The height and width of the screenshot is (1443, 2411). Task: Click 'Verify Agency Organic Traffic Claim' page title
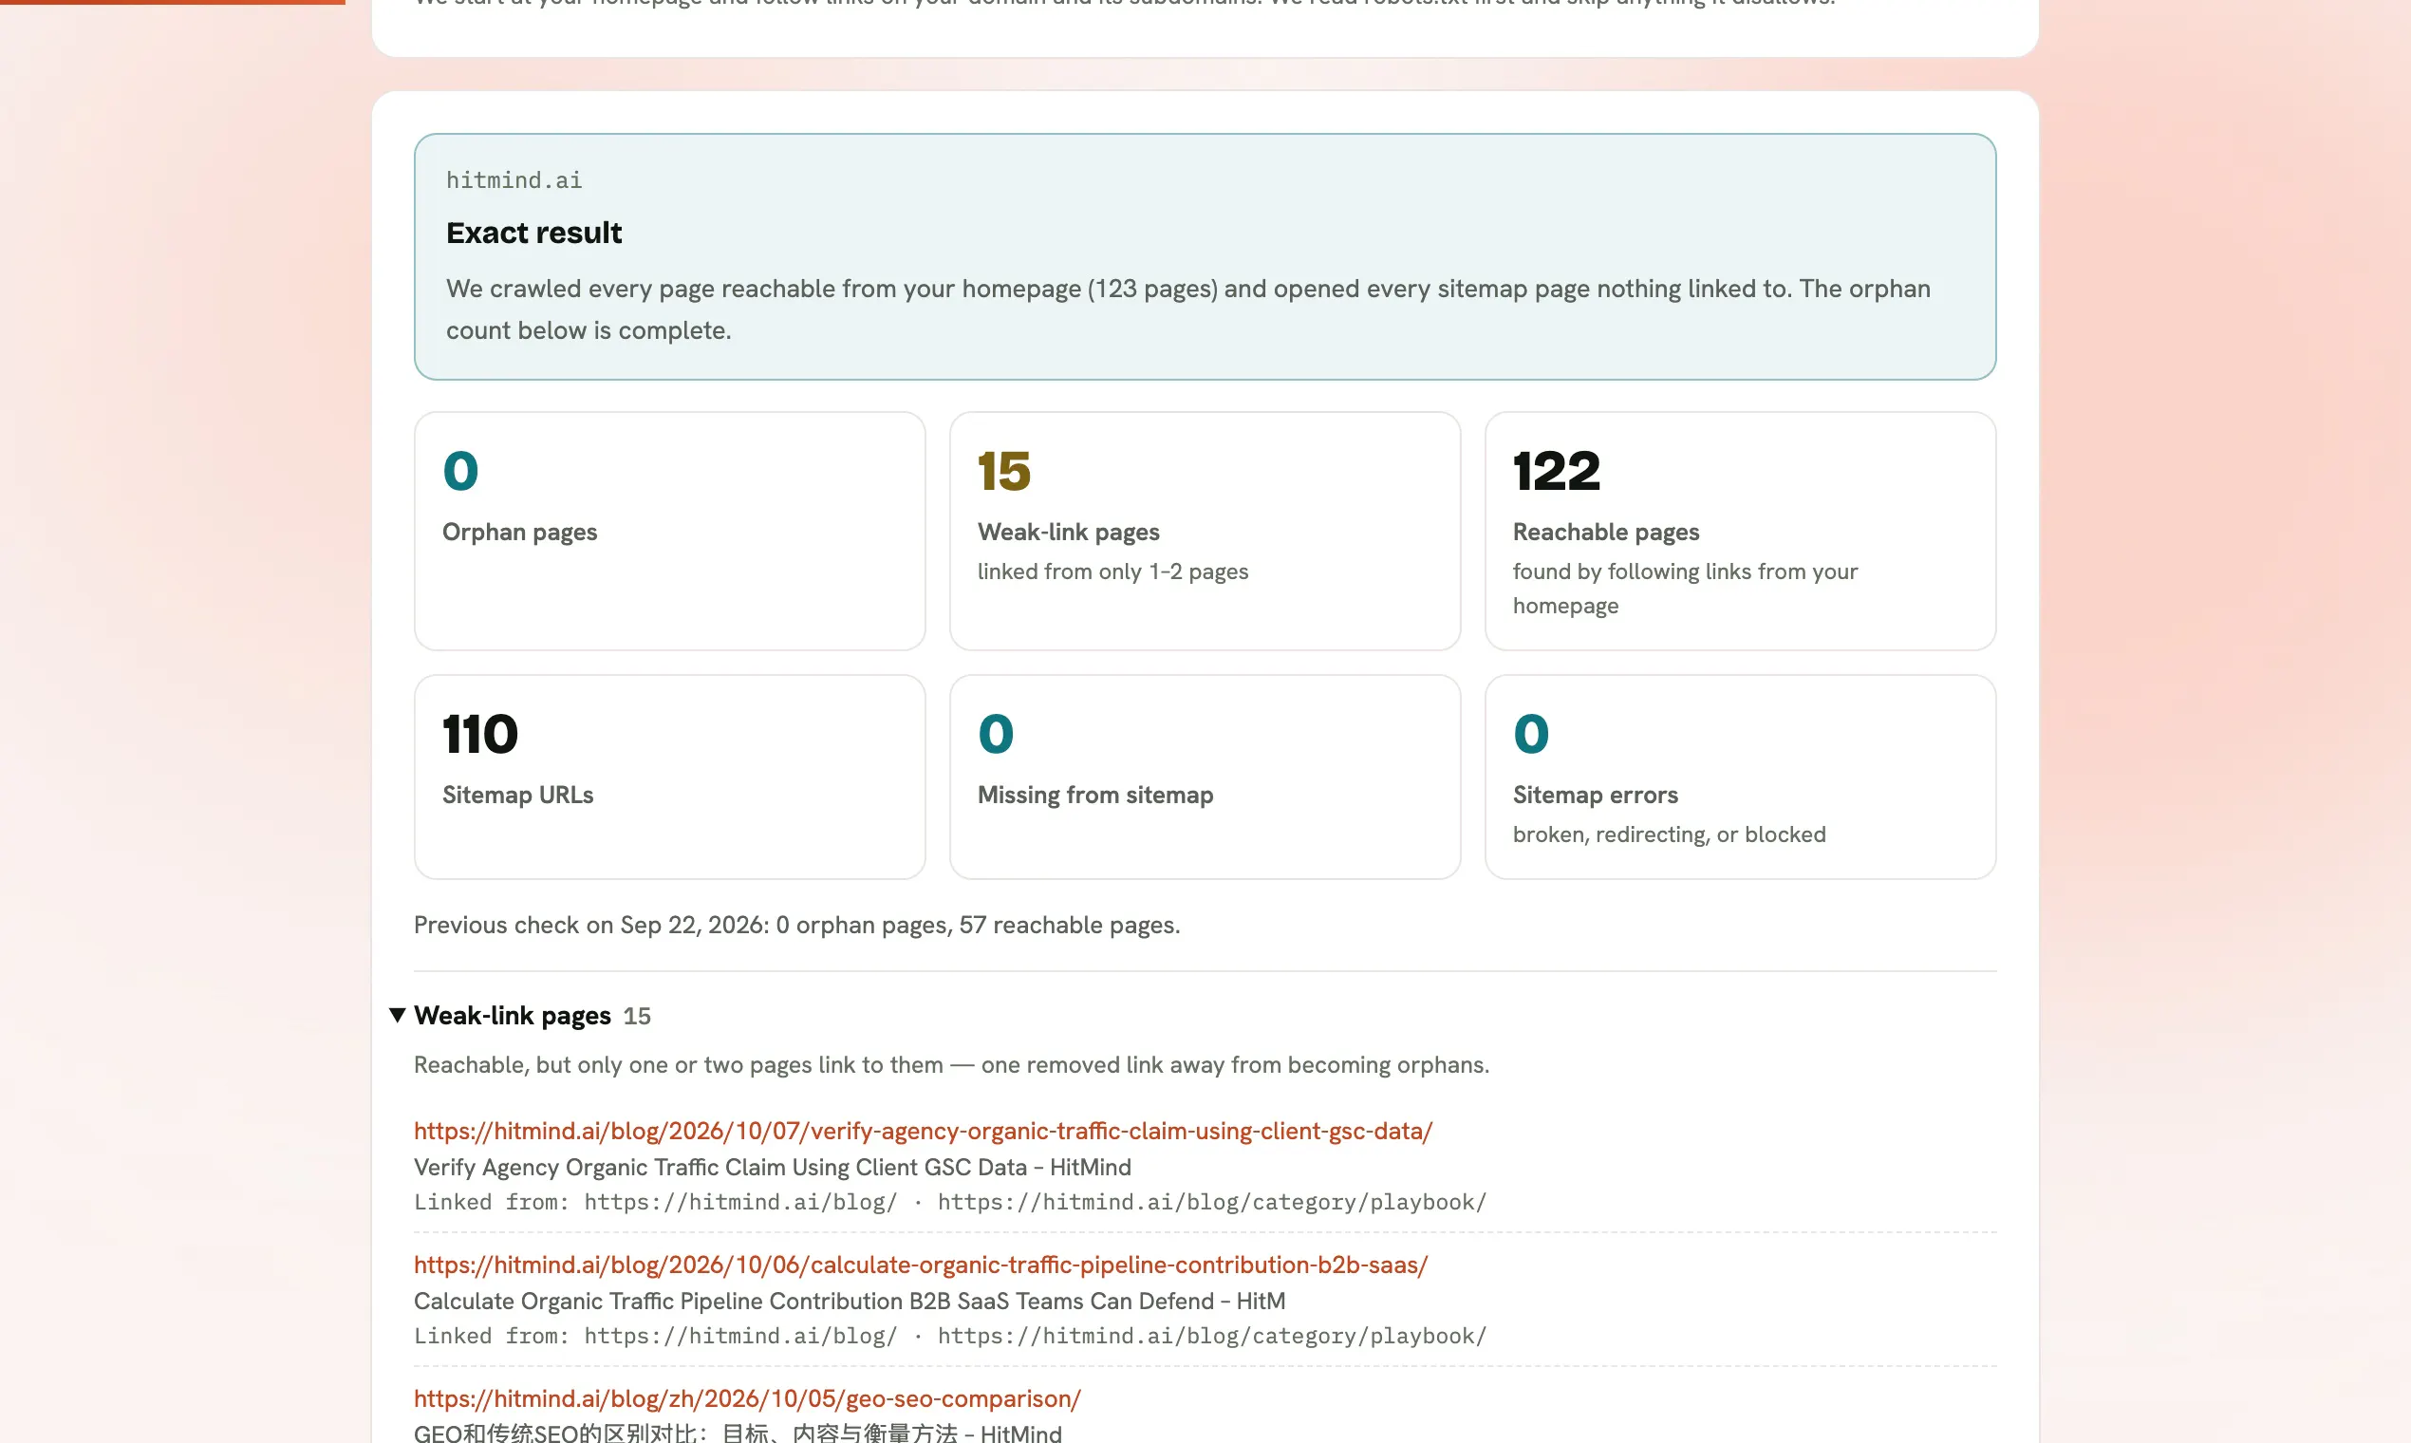(x=772, y=1167)
